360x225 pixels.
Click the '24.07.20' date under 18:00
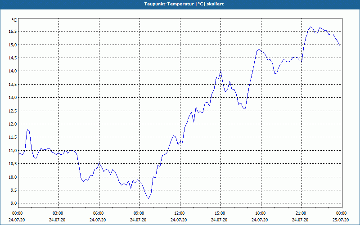(x=260, y=220)
